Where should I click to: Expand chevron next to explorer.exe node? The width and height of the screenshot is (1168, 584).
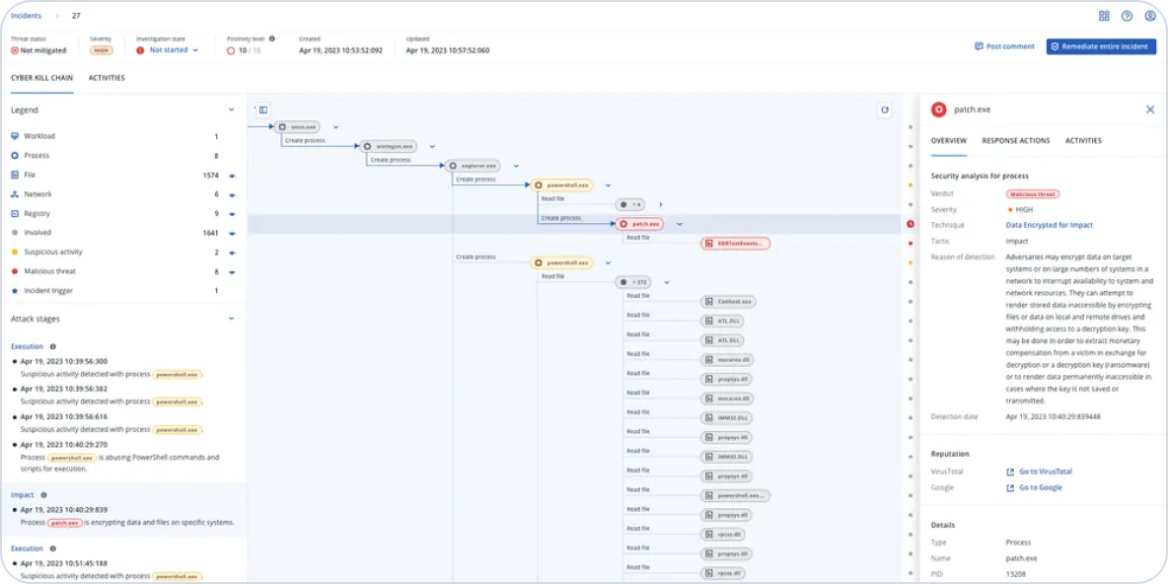(x=516, y=166)
